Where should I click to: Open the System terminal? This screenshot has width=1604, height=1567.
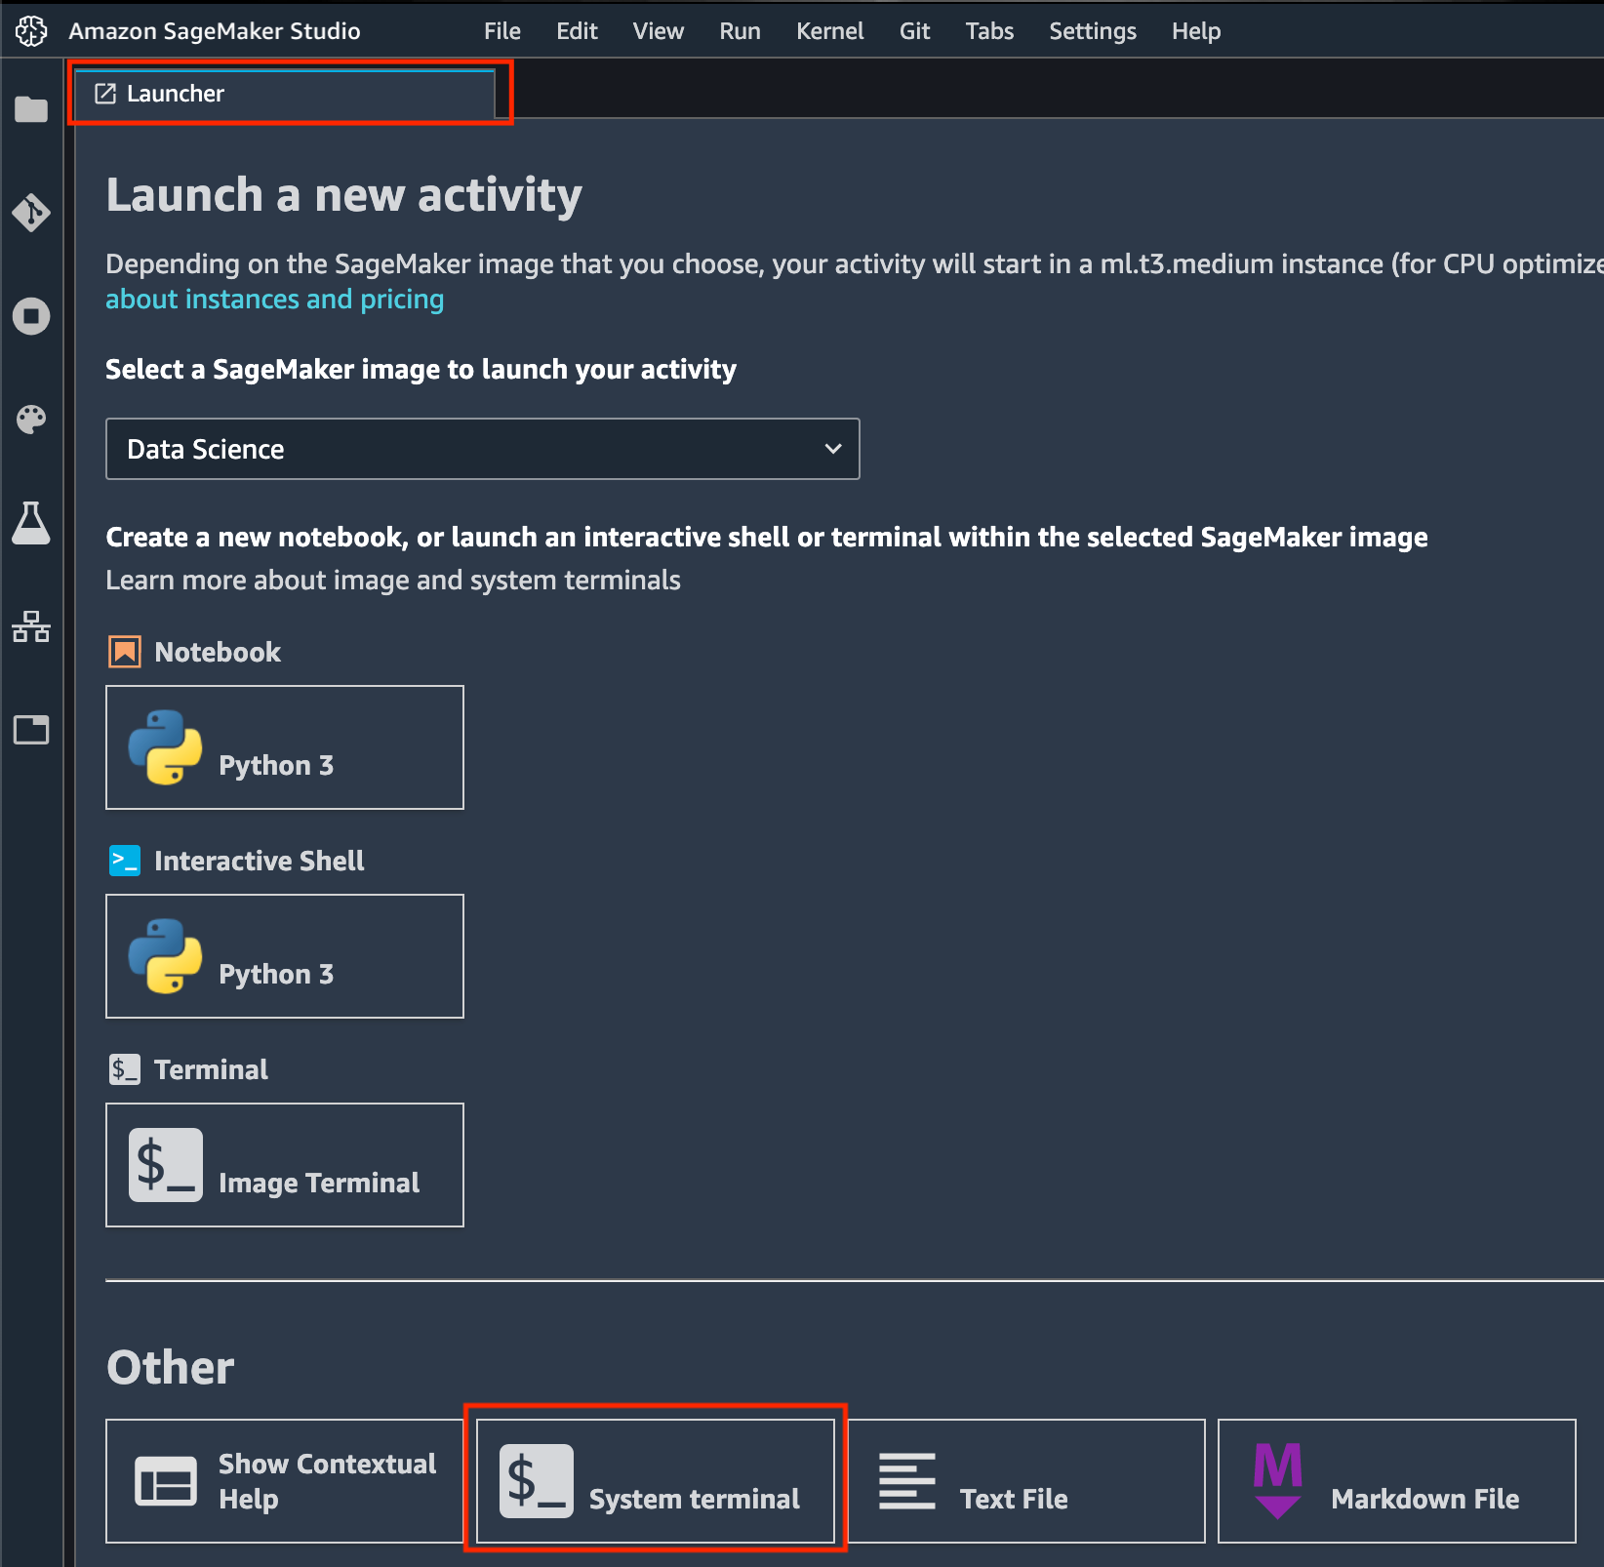655,1481
